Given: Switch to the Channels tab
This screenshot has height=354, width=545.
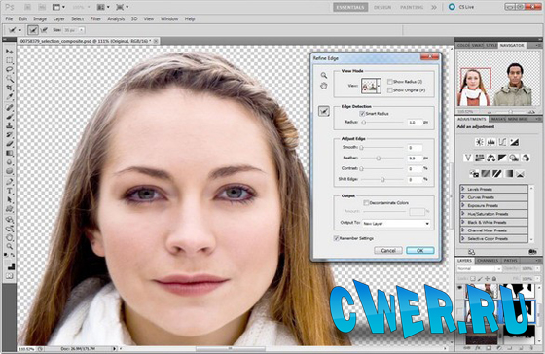Looking at the screenshot, I should pyautogui.click(x=488, y=261).
